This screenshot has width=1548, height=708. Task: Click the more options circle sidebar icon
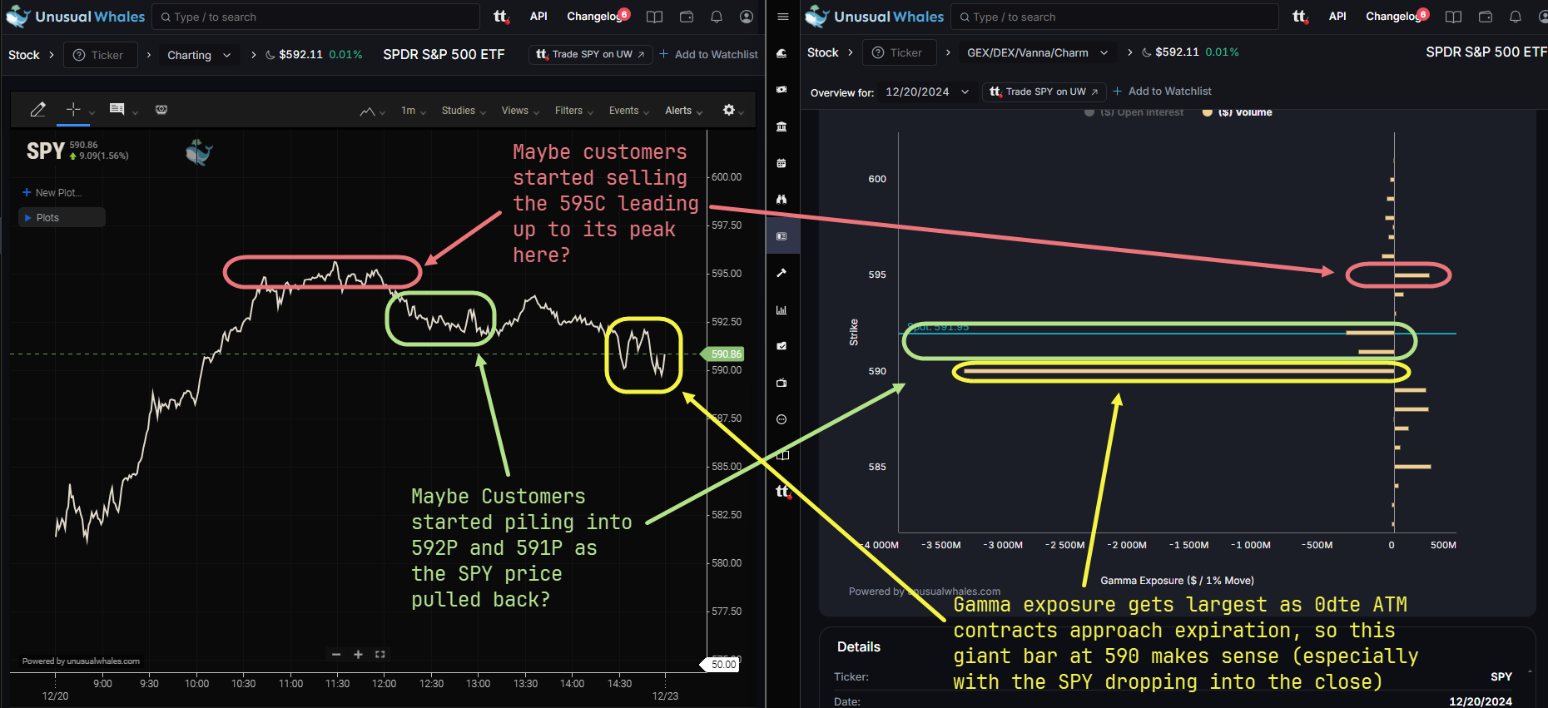(781, 419)
